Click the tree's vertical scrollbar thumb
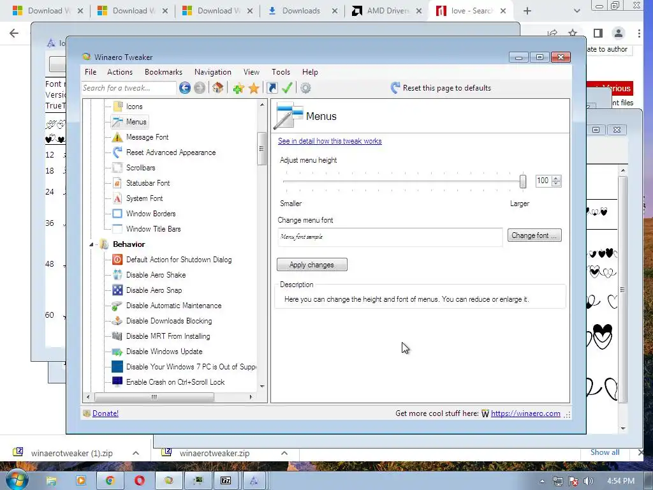653x490 pixels. pos(261,149)
